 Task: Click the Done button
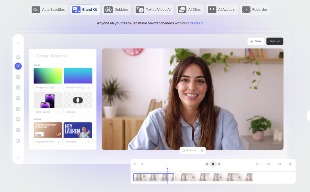(274, 41)
